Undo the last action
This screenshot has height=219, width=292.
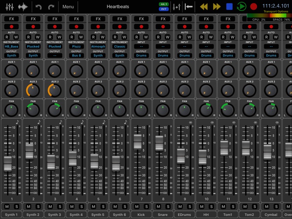(39, 7)
